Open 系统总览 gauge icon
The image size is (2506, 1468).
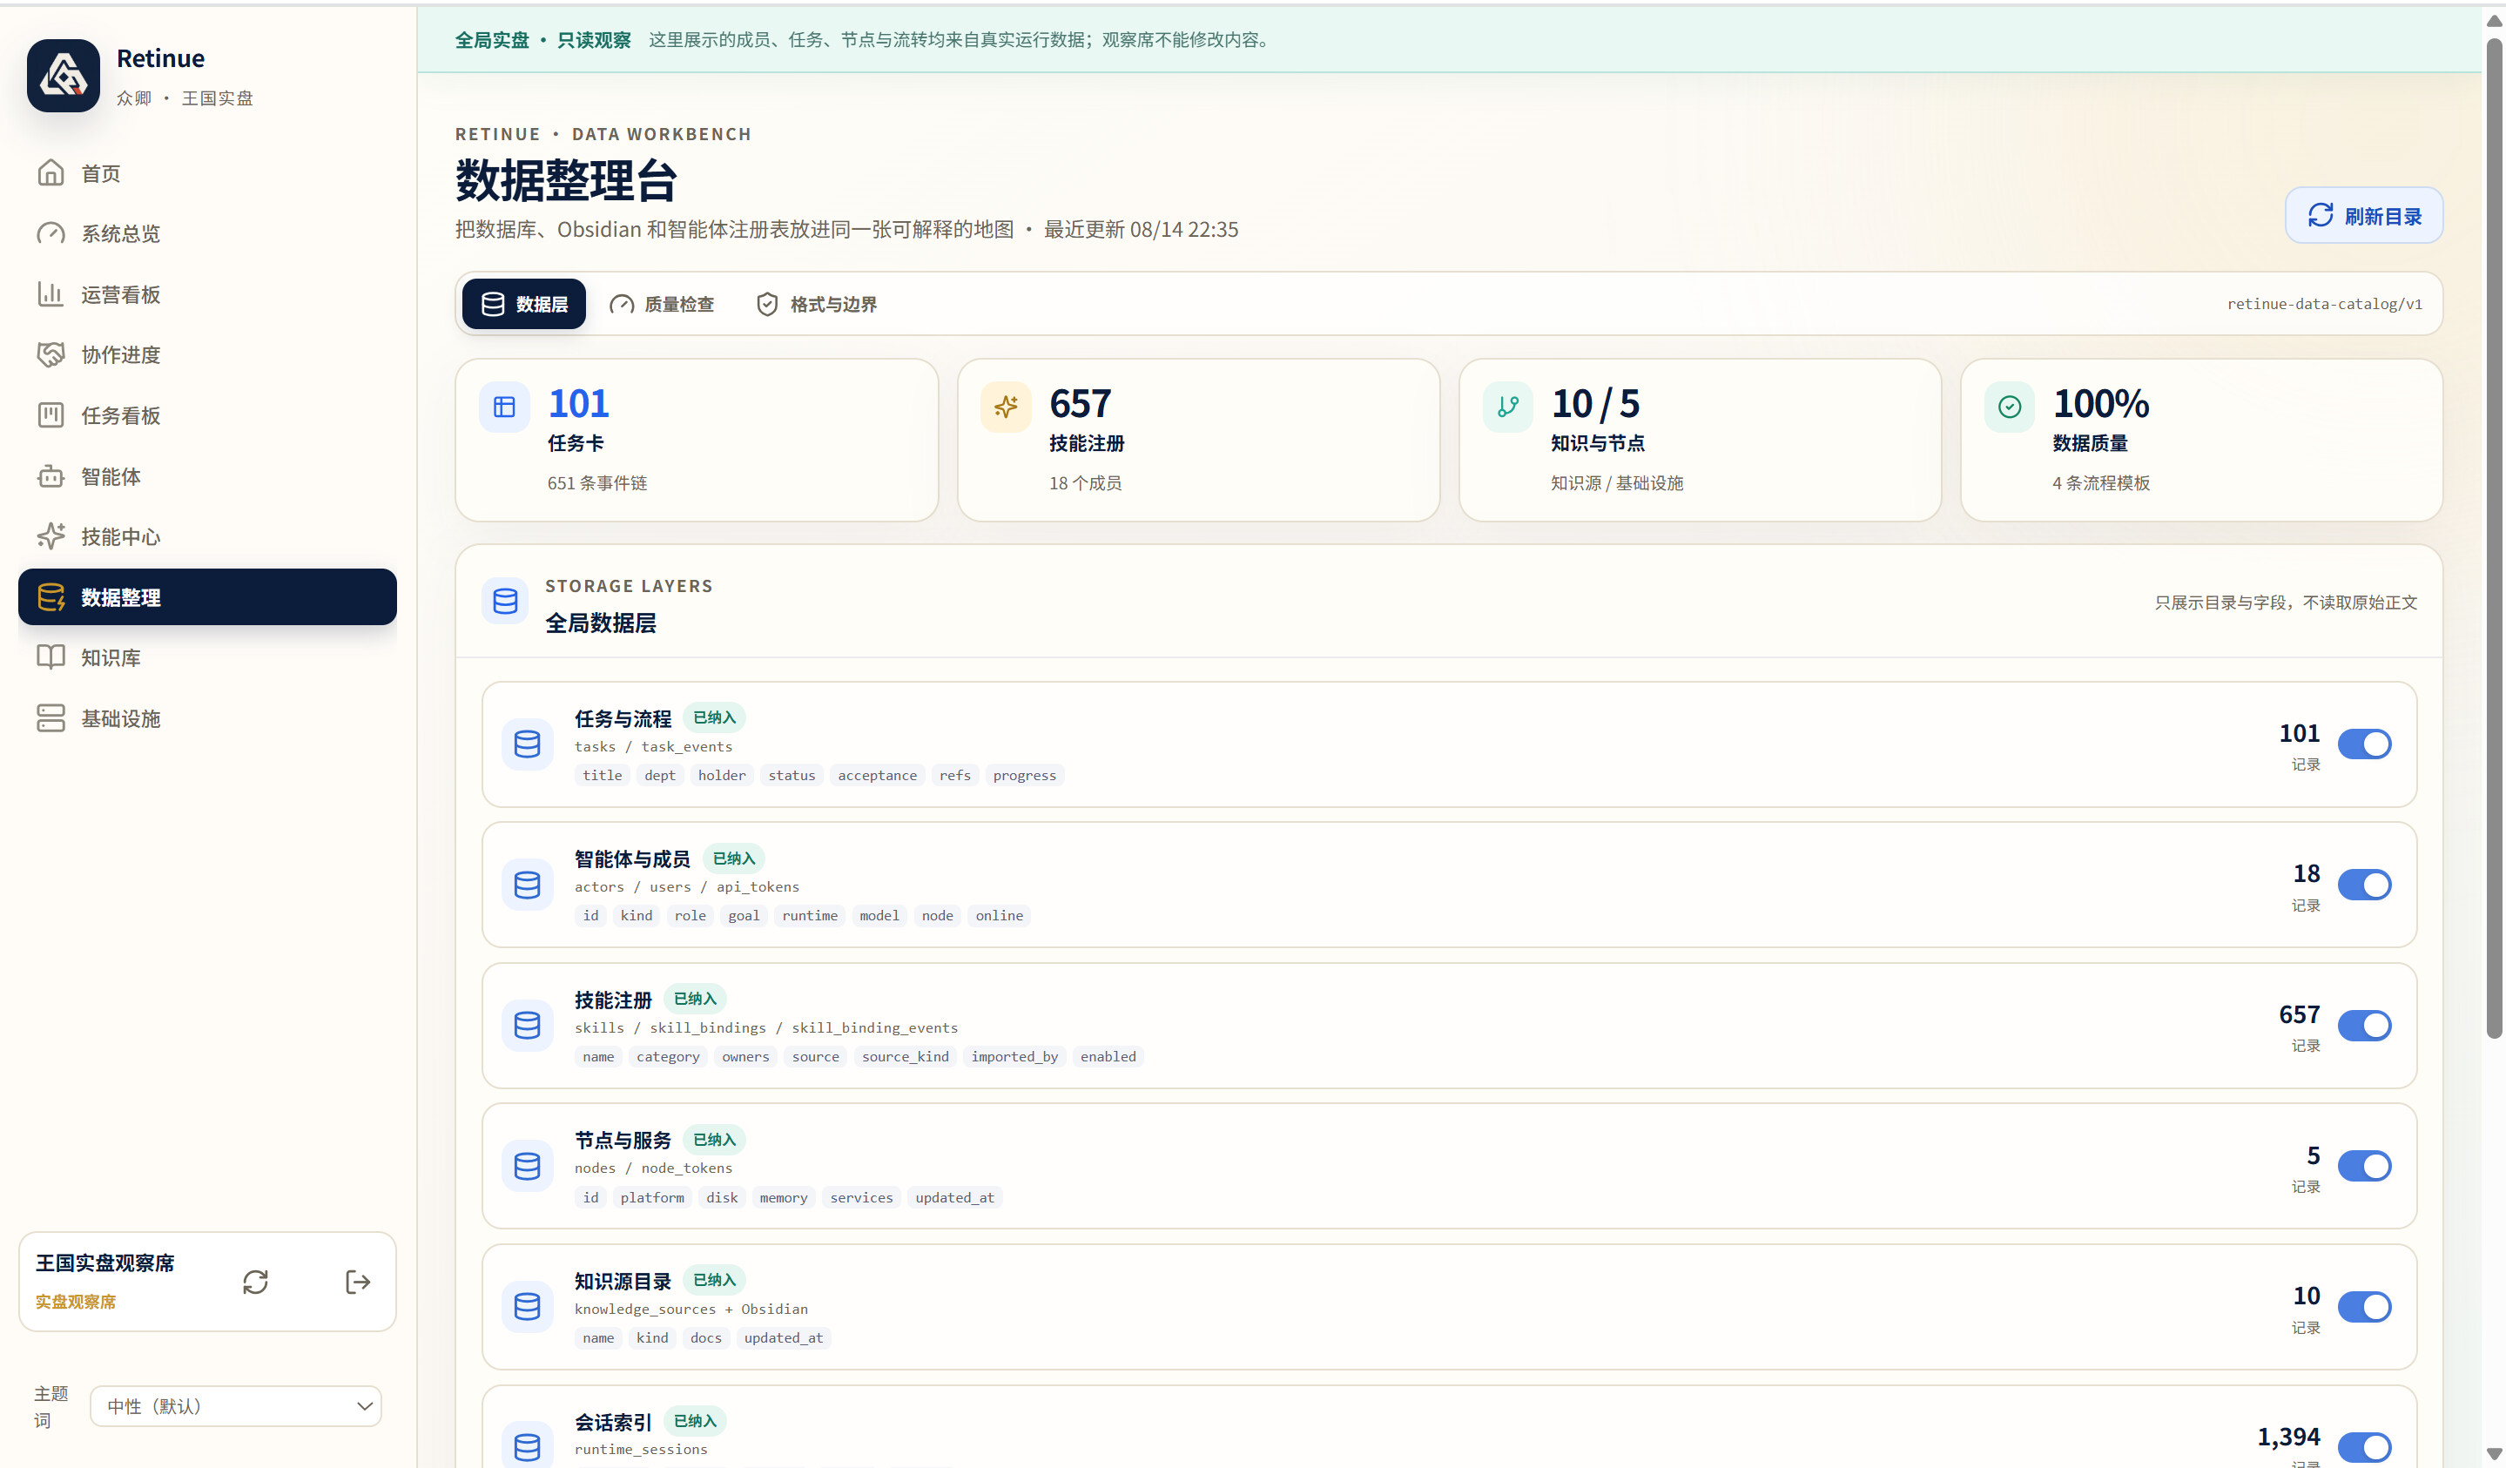click(x=51, y=233)
